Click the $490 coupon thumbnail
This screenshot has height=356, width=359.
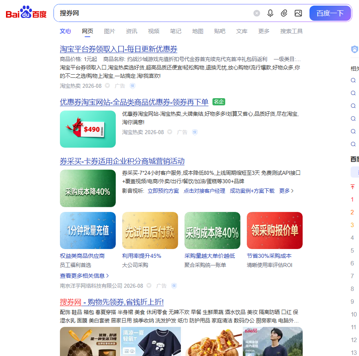click(x=88, y=129)
